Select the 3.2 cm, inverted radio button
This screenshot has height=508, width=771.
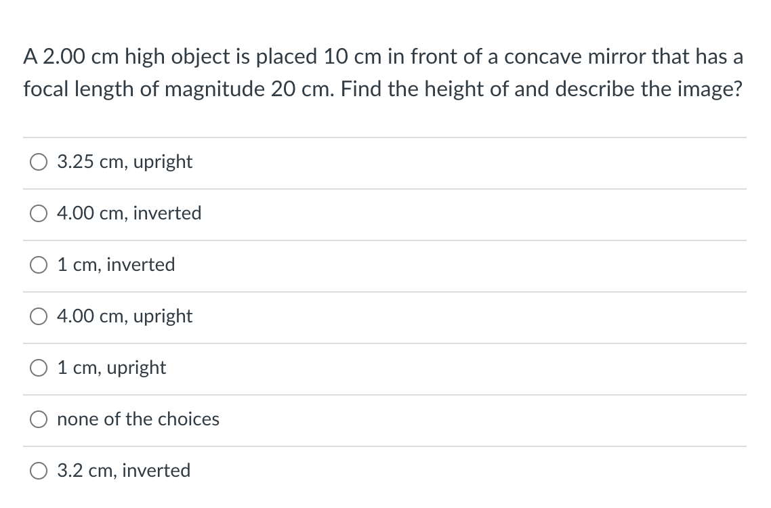pyautogui.click(x=38, y=471)
